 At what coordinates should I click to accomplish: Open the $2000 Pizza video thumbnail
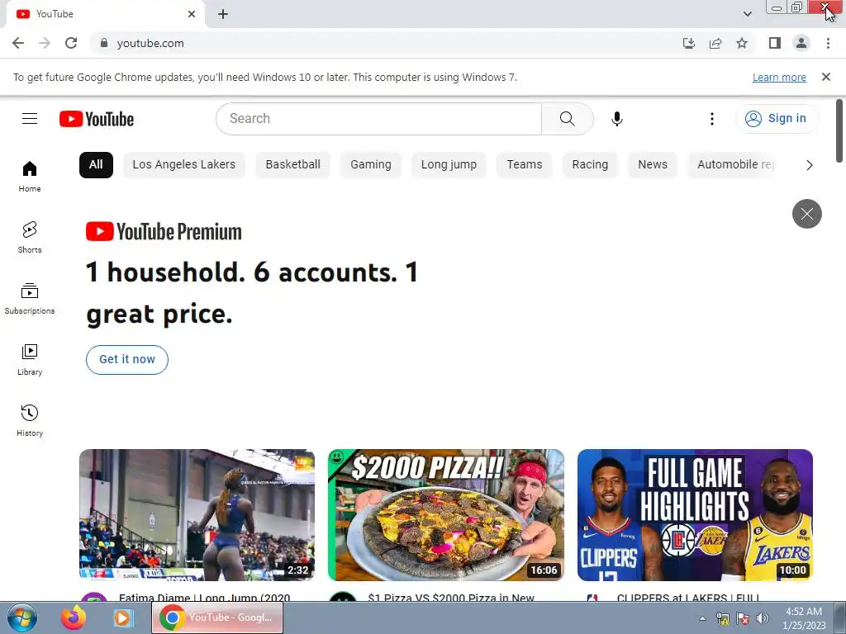pos(446,515)
